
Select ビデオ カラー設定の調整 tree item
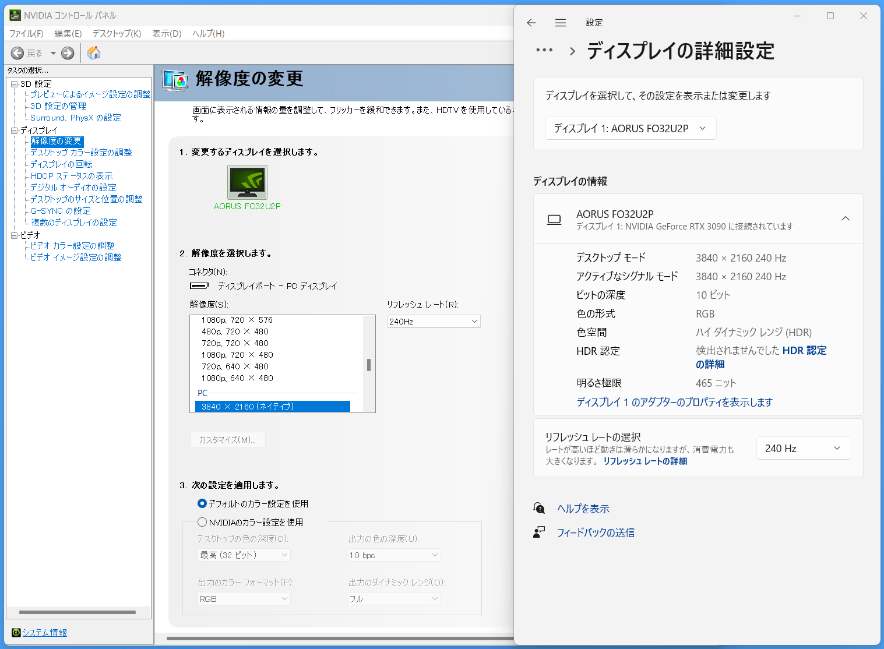click(x=72, y=246)
